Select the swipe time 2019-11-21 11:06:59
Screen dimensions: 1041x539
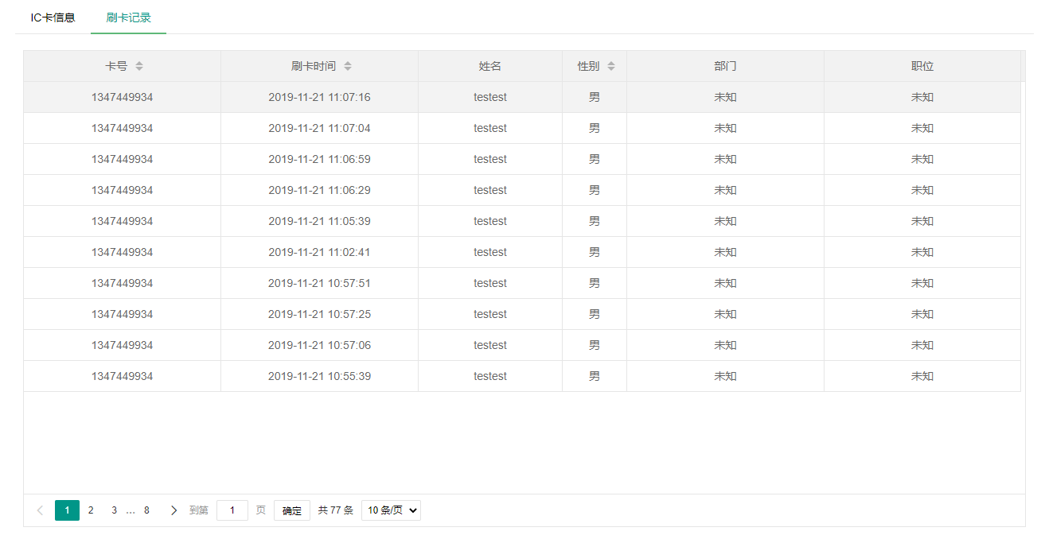pyautogui.click(x=319, y=159)
